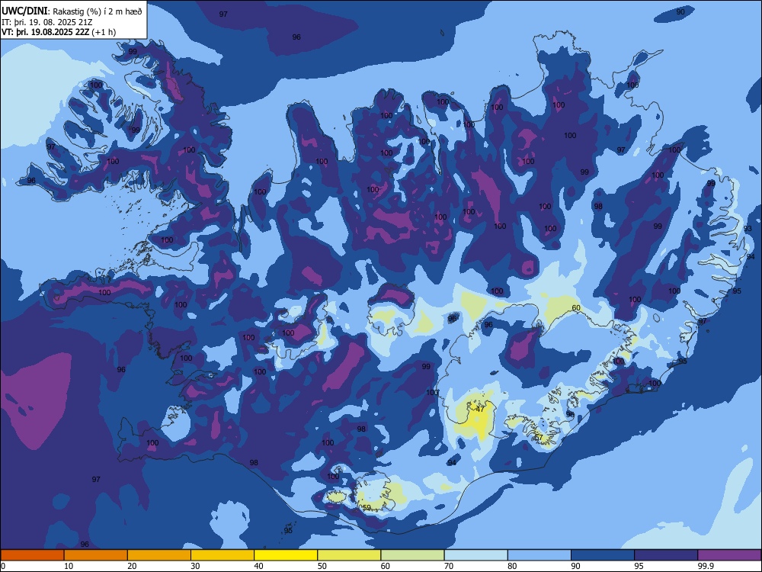The height and width of the screenshot is (572, 762).
Task: Pick the 20–30 amber legend swatch
Action: point(159,555)
